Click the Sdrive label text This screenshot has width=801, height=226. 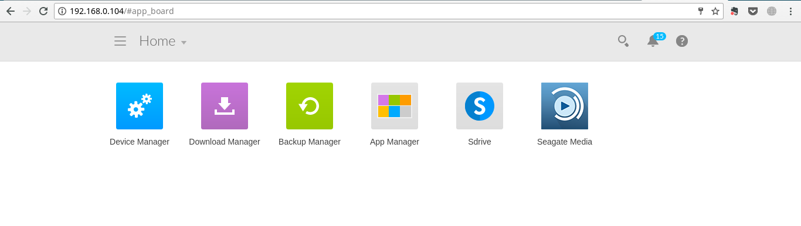click(480, 142)
